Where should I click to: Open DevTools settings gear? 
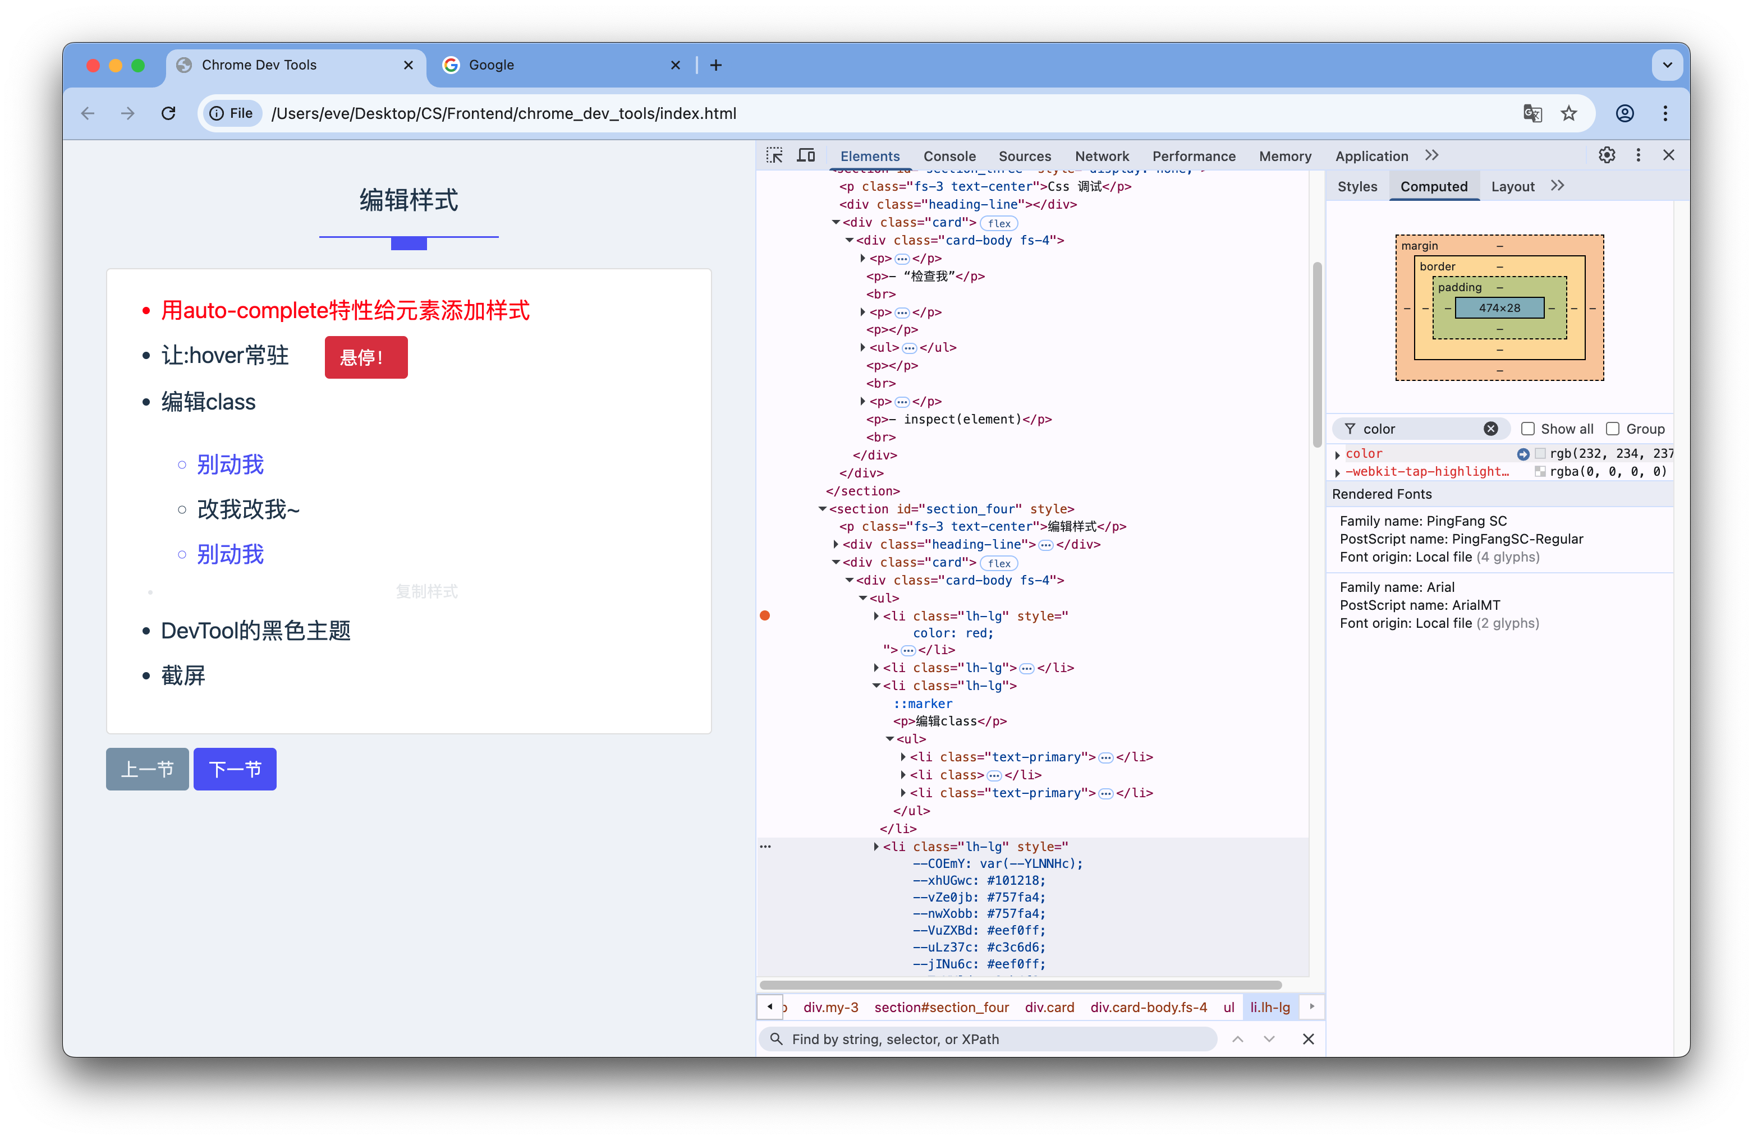click(x=1607, y=155)
